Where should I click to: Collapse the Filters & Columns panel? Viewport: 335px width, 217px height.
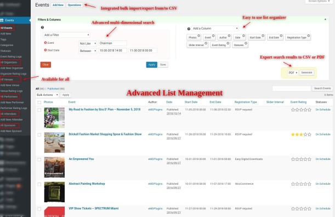point(325,19)
